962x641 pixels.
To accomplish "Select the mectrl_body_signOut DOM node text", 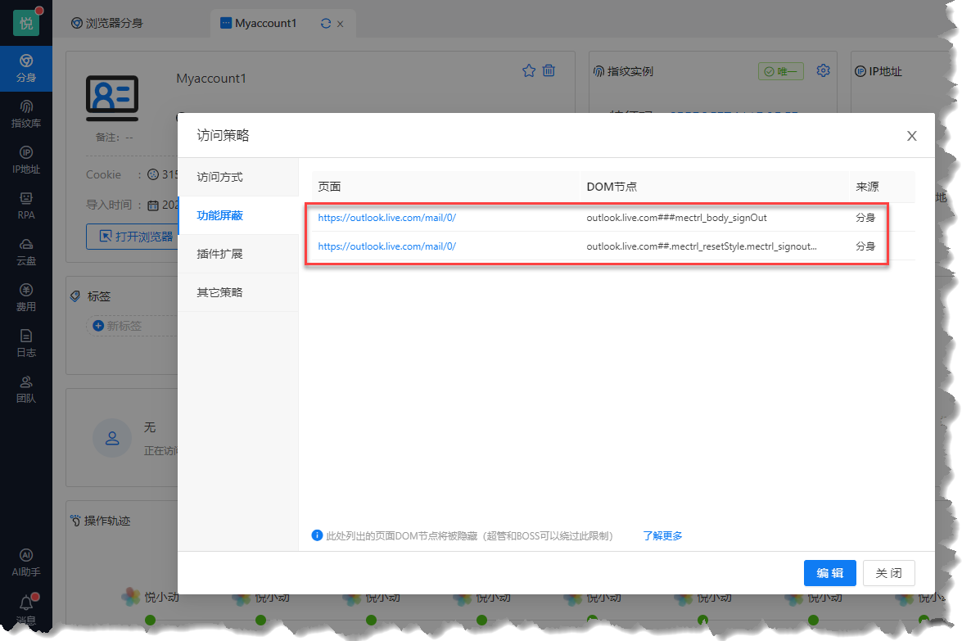I will [677, 218].
